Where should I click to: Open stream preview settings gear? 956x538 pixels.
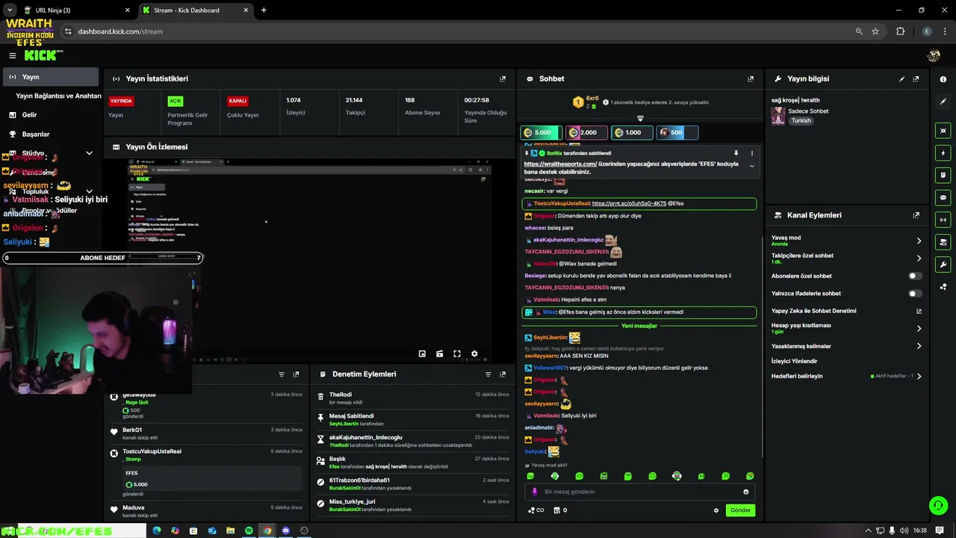coord(474,353)
